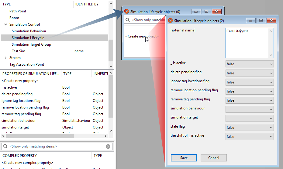283x169 pixels.
Task: Click the search magnifier icon in bottom filter
Action: tap(5, 146)
